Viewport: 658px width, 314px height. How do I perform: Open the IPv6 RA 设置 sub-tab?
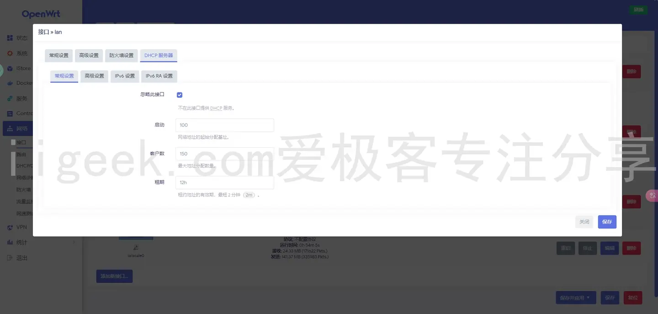(x=159, y=76)
